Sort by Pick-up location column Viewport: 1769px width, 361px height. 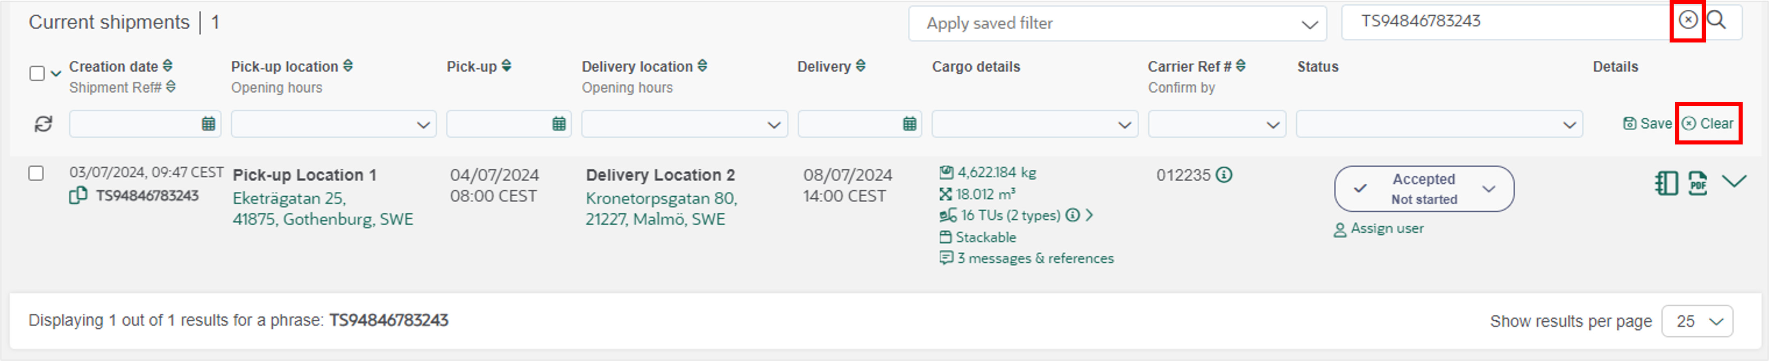pos(348,66)
